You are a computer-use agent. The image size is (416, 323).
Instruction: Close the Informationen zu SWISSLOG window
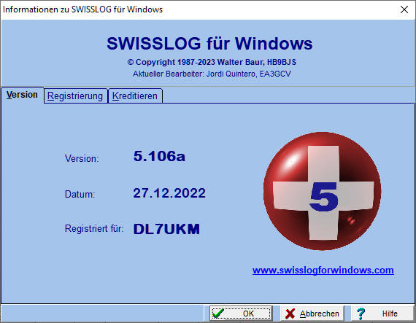[404, 9]
